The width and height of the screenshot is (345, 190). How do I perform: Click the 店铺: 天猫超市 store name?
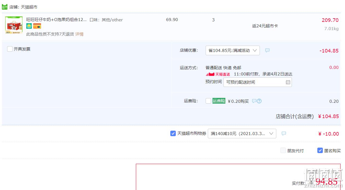click(23, 7)
